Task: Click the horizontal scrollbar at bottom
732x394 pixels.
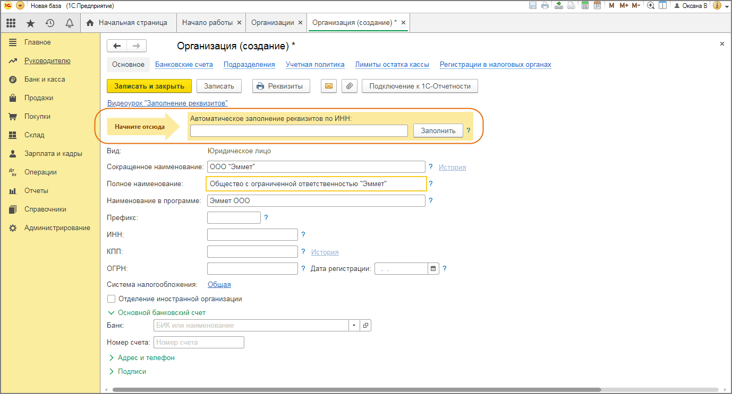Action: point(356,390)
